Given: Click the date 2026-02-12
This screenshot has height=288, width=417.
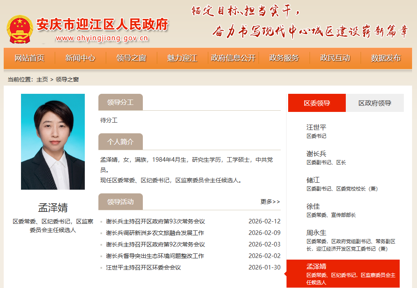Looking at the screenshot, I should pyautogui.click(x=264, y=221).
